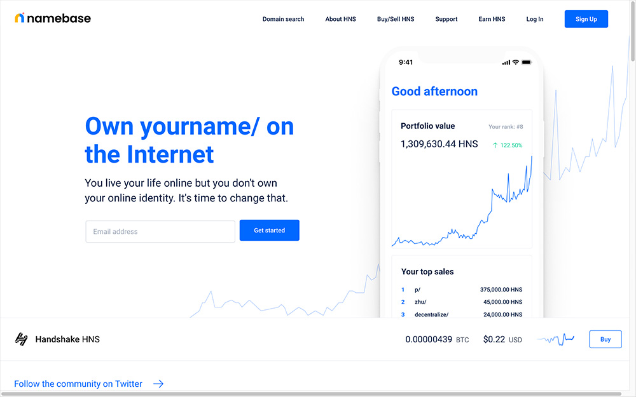Click the '1,309,630.44 HNS' value
Screen dimensions: 636x397
(x=439, y=144)
